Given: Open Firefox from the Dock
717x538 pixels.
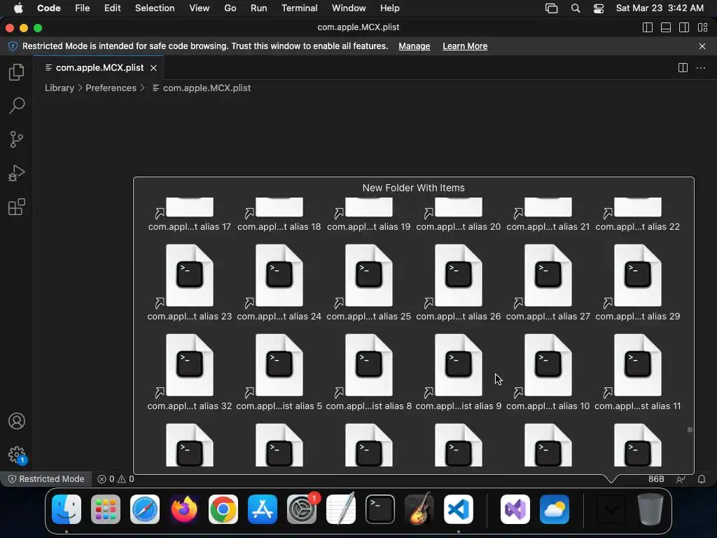Looking at the screenshot, I should [x=184, y=509].
